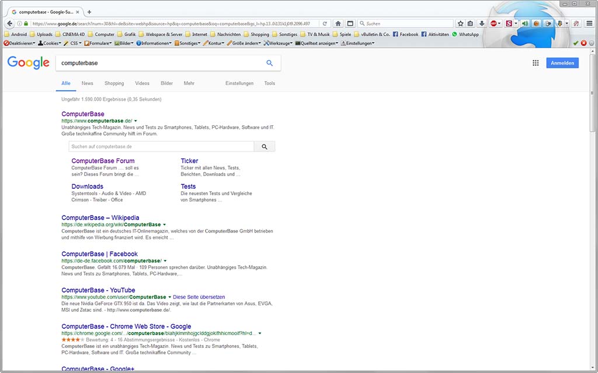Open the Aktivitäten bookmark
This screenshot has height=373, width=598.
tap(435, 34)
